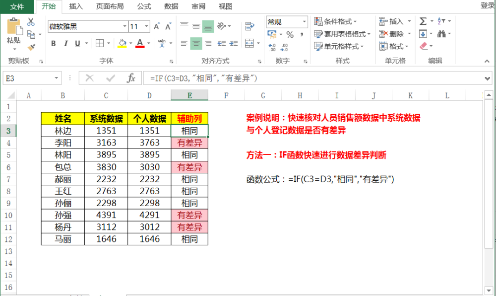This screenshot has width=496, height=296.
Task: Open alignment dialog launcher in 对齐方式 group
Action: point(259,62)
